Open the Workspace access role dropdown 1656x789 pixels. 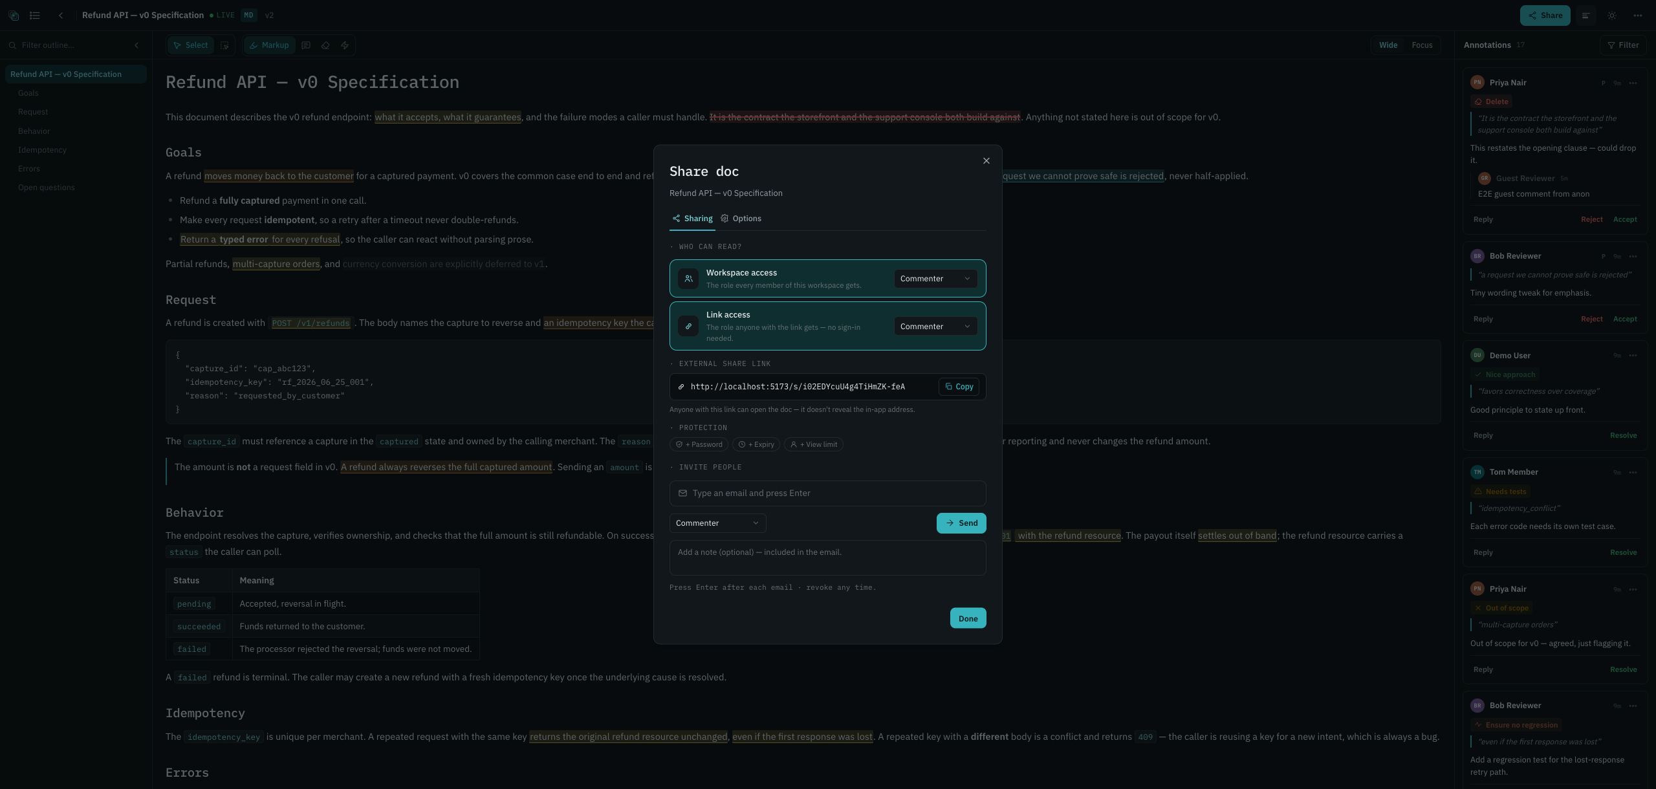(x=935, y=279)
